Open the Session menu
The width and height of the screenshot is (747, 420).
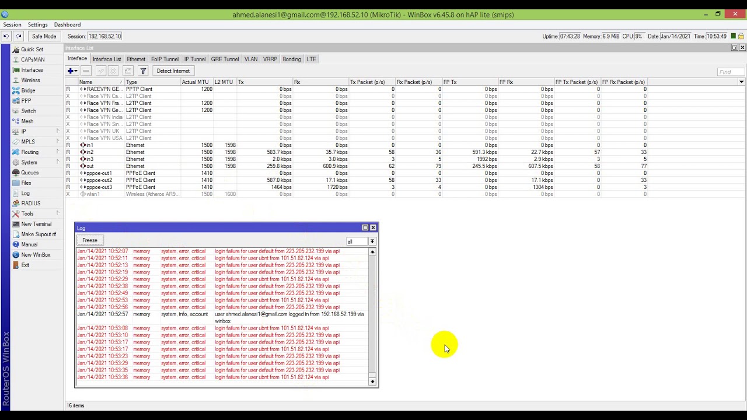click(x=12, y=25)
